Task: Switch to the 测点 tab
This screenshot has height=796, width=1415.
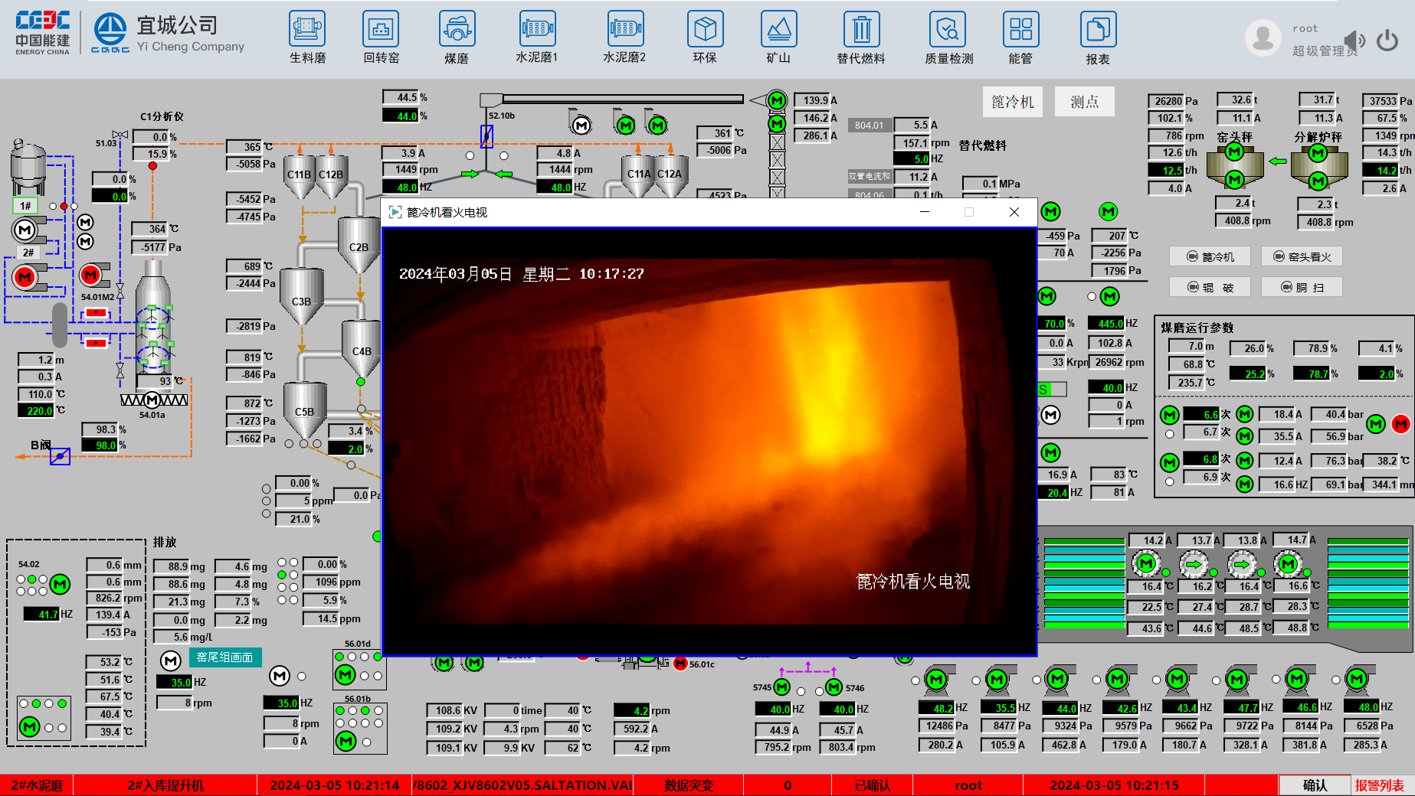Action: click(1084, 102)
